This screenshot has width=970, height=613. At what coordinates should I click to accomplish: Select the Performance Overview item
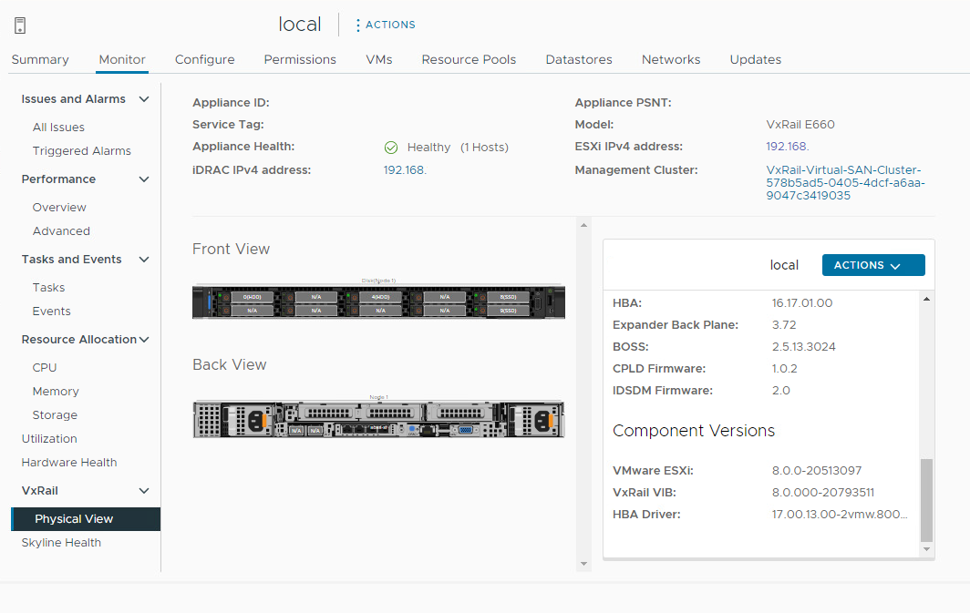[59, 207]
